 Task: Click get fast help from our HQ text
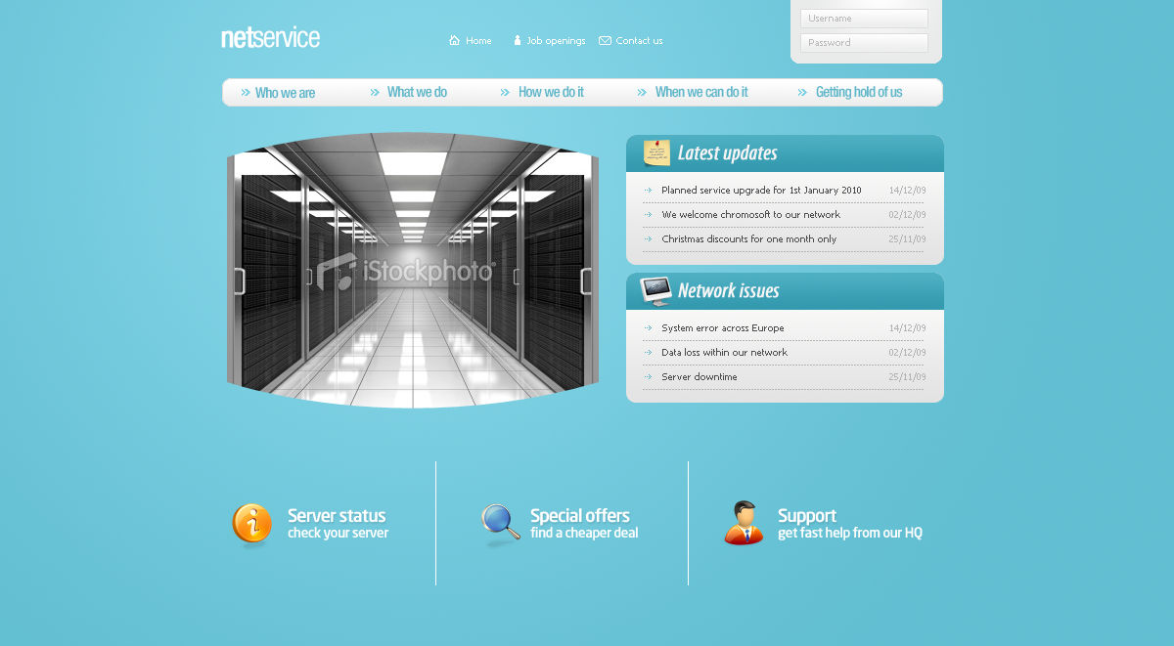coord(850,534)
